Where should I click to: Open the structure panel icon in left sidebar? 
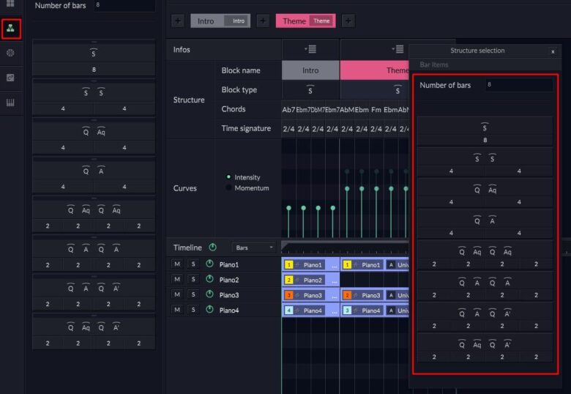click(x=11, y=29)
